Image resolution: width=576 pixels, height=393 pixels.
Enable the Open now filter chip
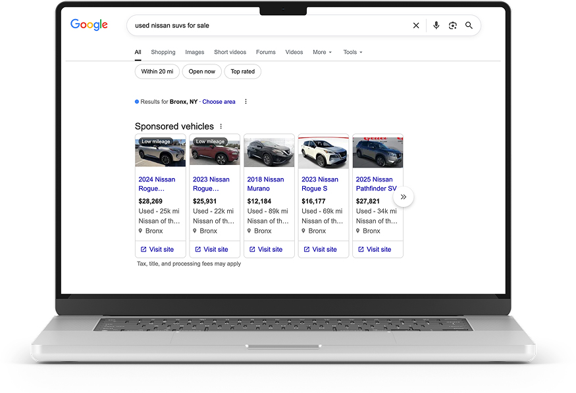(x=202, y=72)
